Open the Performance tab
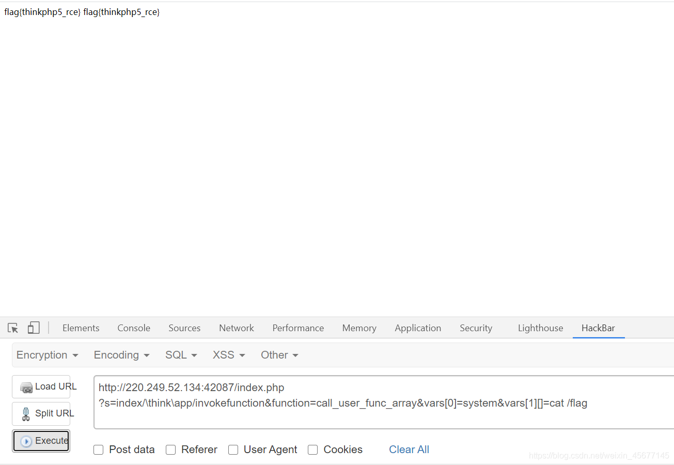Image resolution: width=674 pixels, height=465 pixels. (x=298, y=328)
